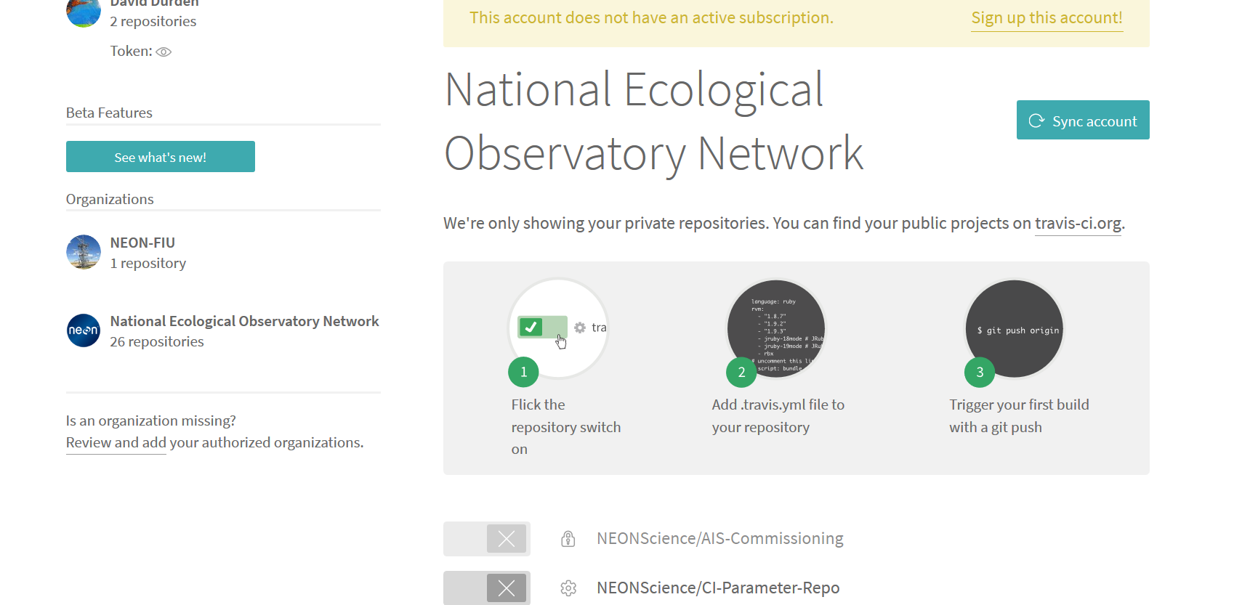Click the no active subscription notice text

pos(652,17)
